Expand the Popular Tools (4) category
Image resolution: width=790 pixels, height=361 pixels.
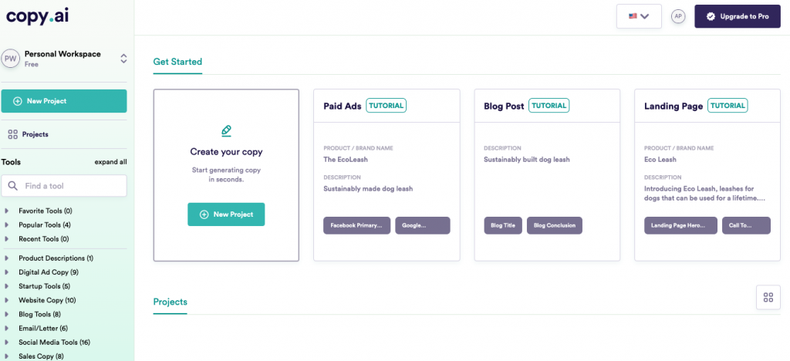[7, 224]
